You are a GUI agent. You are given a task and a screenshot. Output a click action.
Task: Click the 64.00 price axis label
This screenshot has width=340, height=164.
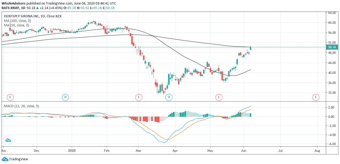331,13
